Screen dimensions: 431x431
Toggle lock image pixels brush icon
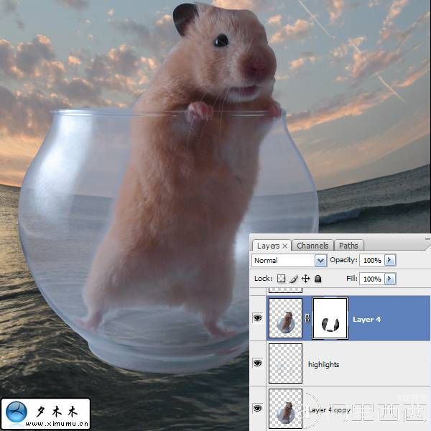click(294, 279)
